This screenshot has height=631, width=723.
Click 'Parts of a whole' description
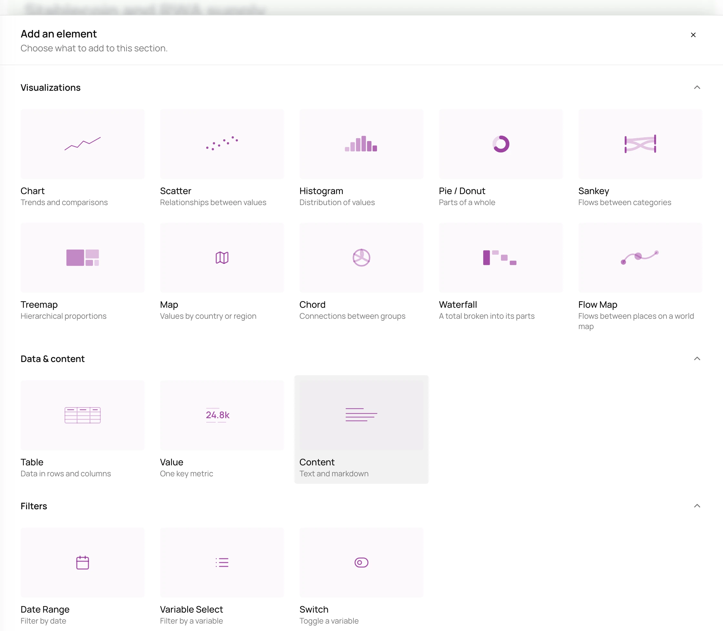[x=467, y=202]
